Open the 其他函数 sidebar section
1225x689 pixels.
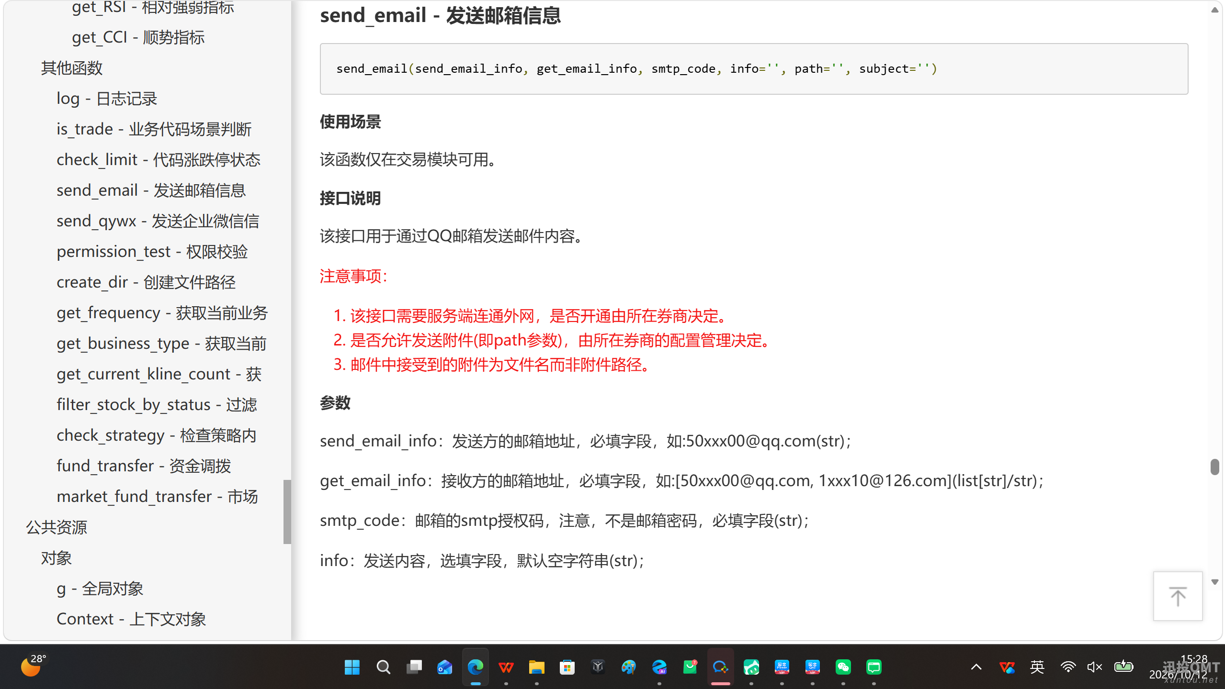point(72,68)
